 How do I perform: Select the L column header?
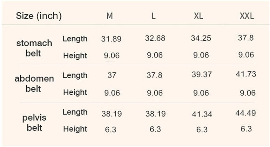[153, 16]
